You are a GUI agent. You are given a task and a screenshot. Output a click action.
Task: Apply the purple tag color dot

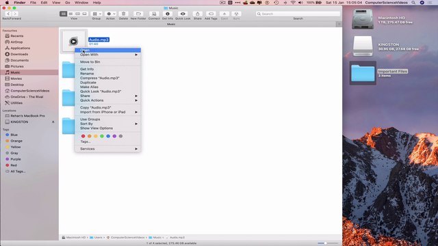[x=114, y=136]
